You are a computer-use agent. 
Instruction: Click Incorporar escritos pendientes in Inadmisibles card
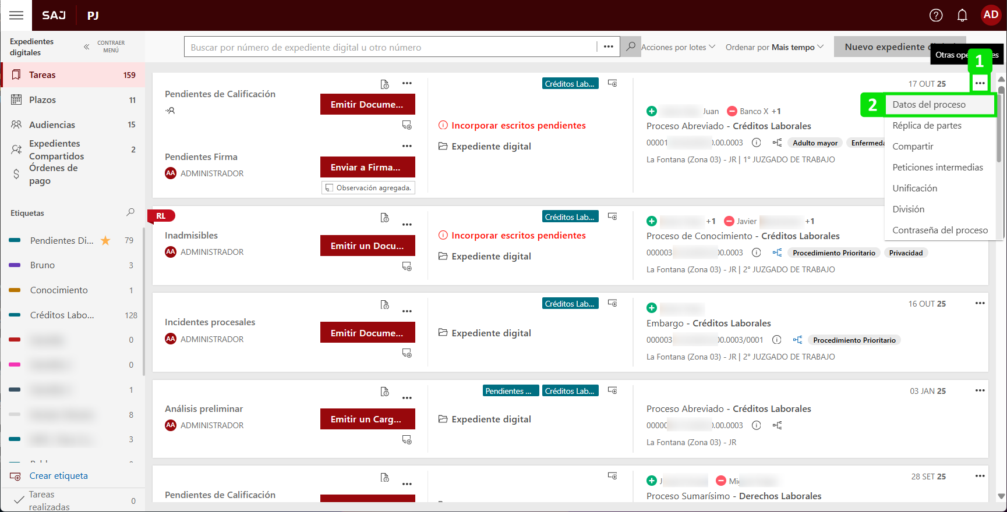click(512, 236)
